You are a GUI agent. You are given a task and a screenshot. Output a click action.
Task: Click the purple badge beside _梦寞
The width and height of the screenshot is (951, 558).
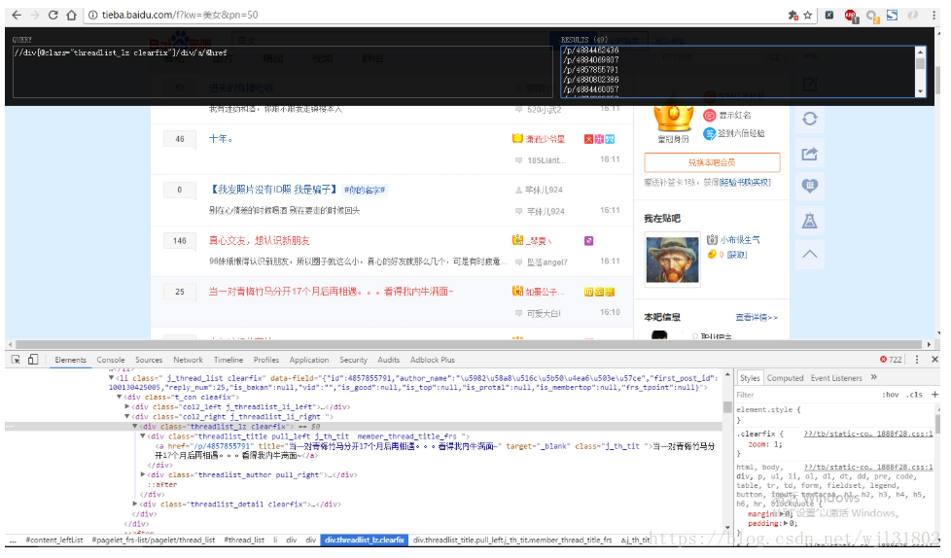(588, 241)
